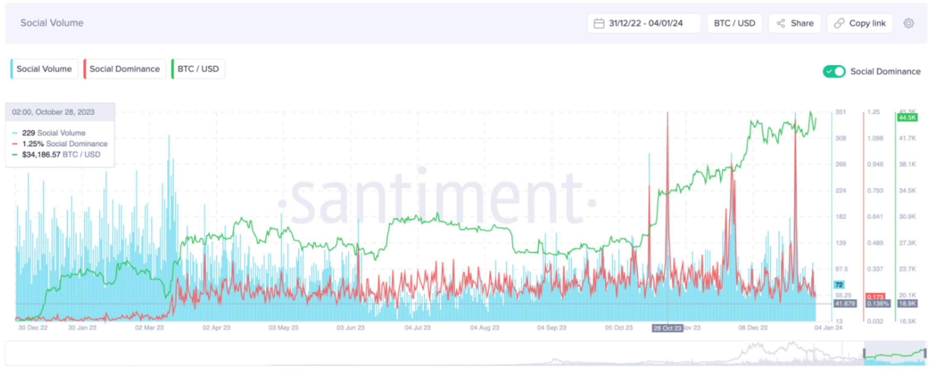This screenshot has width=931, height=370.
Task: Click the highlighted minimap brush selection
Action: (895, 353)
